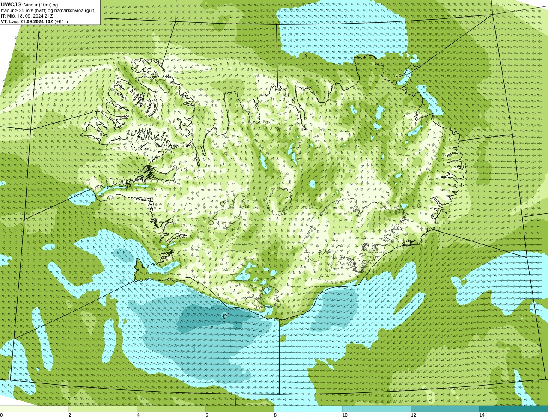This screenshot has height=418, width=548.
Task: Pick the 10–12 m/s light teal color segment
Action: coord(377,409)
